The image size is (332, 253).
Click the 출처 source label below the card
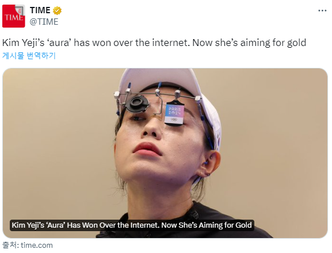pos(10,245)
